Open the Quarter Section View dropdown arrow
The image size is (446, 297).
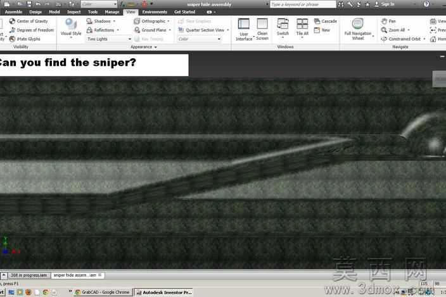coord(228,30)
